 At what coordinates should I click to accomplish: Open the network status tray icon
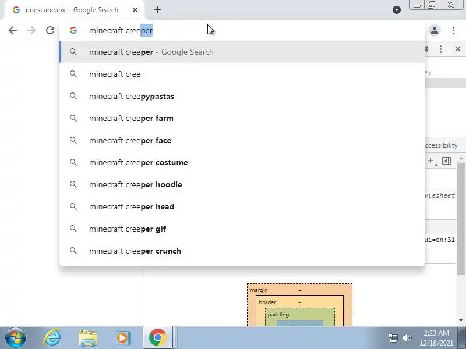pos(393,338)
